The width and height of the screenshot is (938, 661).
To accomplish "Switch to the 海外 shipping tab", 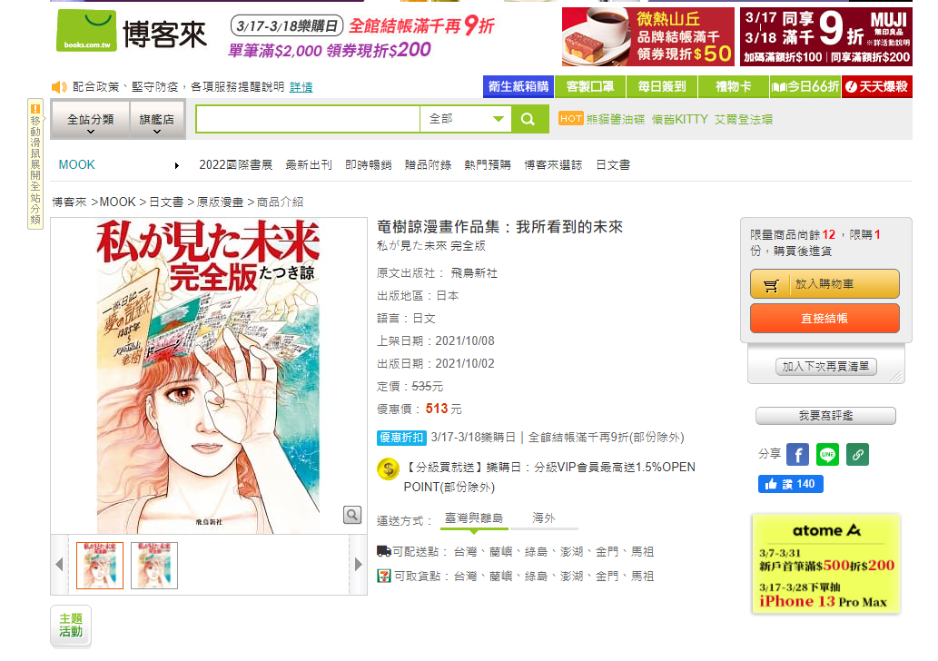I will pyautogui.click(x=543, y=518).
